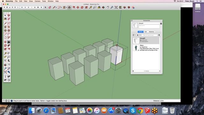Toggle the secondary selection pane in Components
Image resolution: width=204 pixels, height=115 pixels.
point(161,23)
